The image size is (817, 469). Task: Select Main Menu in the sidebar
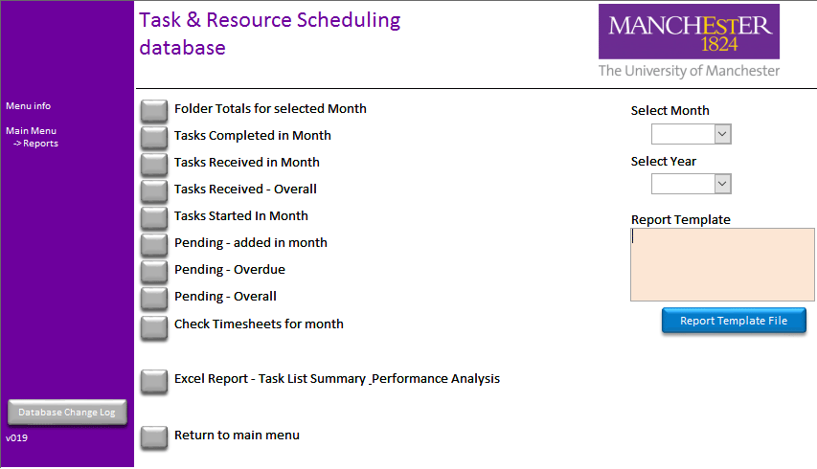pyautogui.click(x=32, y=131)
